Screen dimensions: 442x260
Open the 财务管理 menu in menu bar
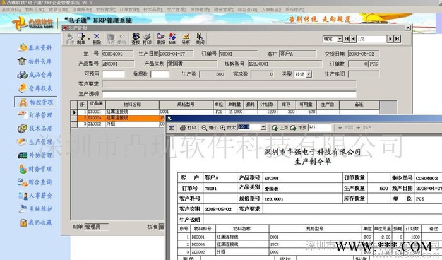click(224, 9)
